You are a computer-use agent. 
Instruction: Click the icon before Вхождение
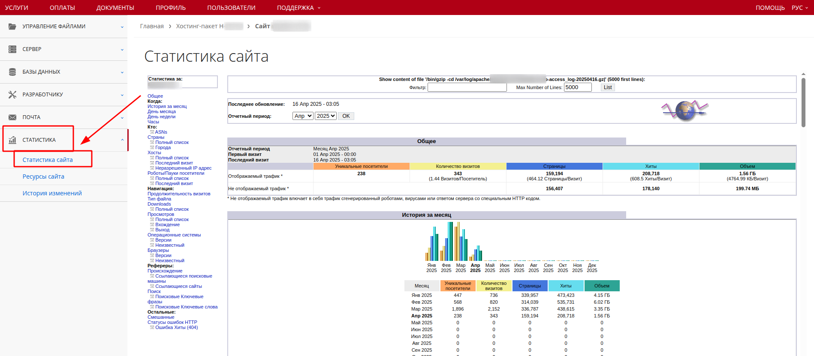[x=152, y=224]
